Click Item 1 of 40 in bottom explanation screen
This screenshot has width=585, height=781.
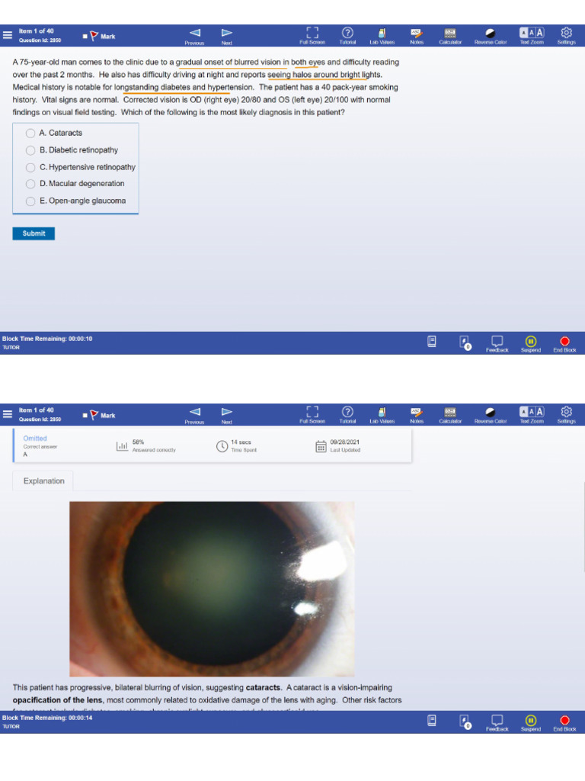[37, 410]
